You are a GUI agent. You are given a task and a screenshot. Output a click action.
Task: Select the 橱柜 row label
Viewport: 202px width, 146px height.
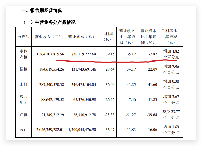pos(23,69)
